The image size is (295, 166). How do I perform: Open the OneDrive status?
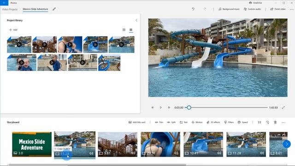[255, 3]
